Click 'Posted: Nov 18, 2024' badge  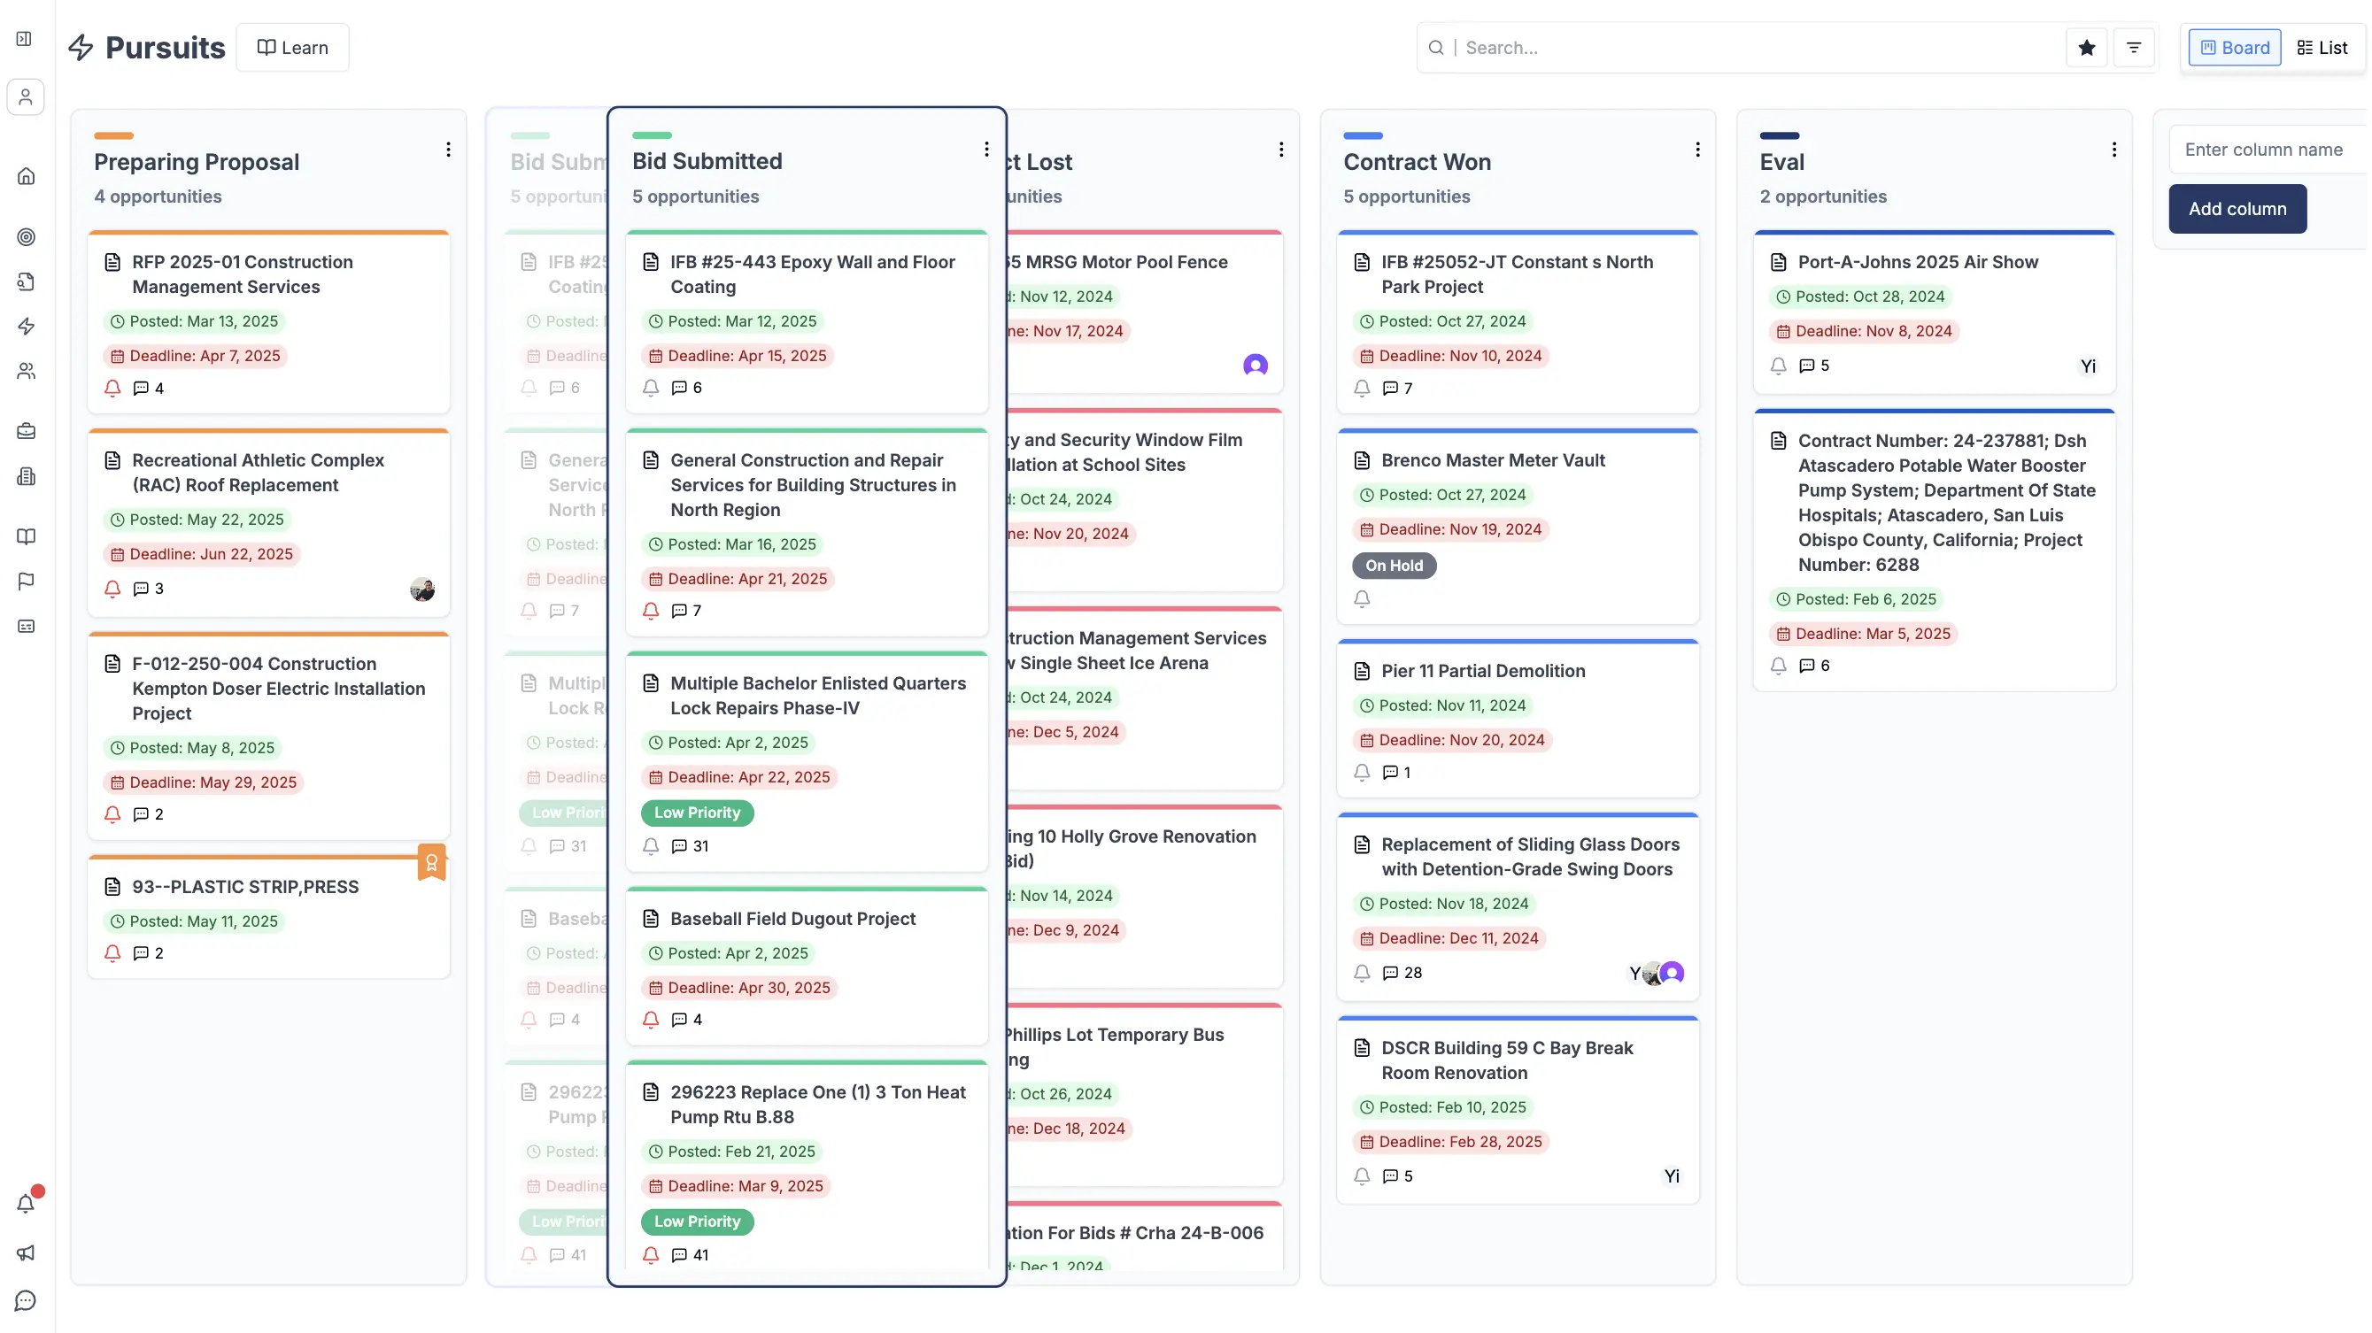click(1444, 904)
